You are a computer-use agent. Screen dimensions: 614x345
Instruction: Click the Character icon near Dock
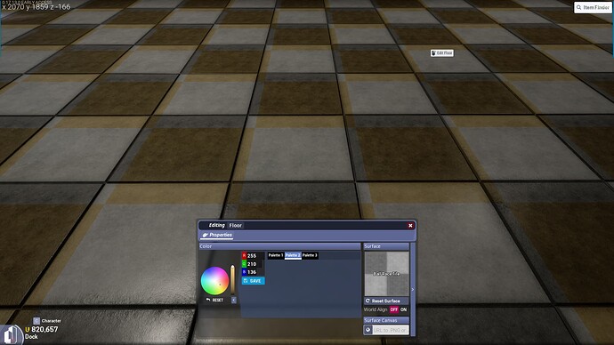click(x=36, y=321)
